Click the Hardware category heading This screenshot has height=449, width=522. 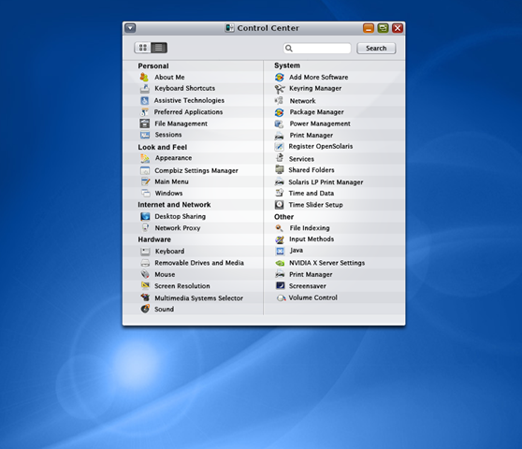[154, 239]
